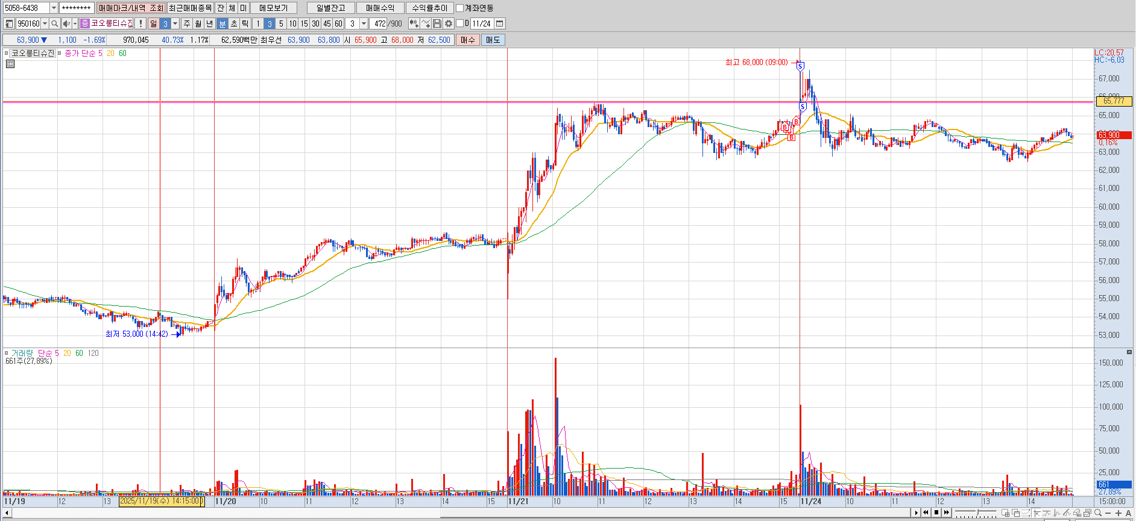Click the 매매수익 button
The height and width of the screenshot is (521, 1136).
coord(380,8)
